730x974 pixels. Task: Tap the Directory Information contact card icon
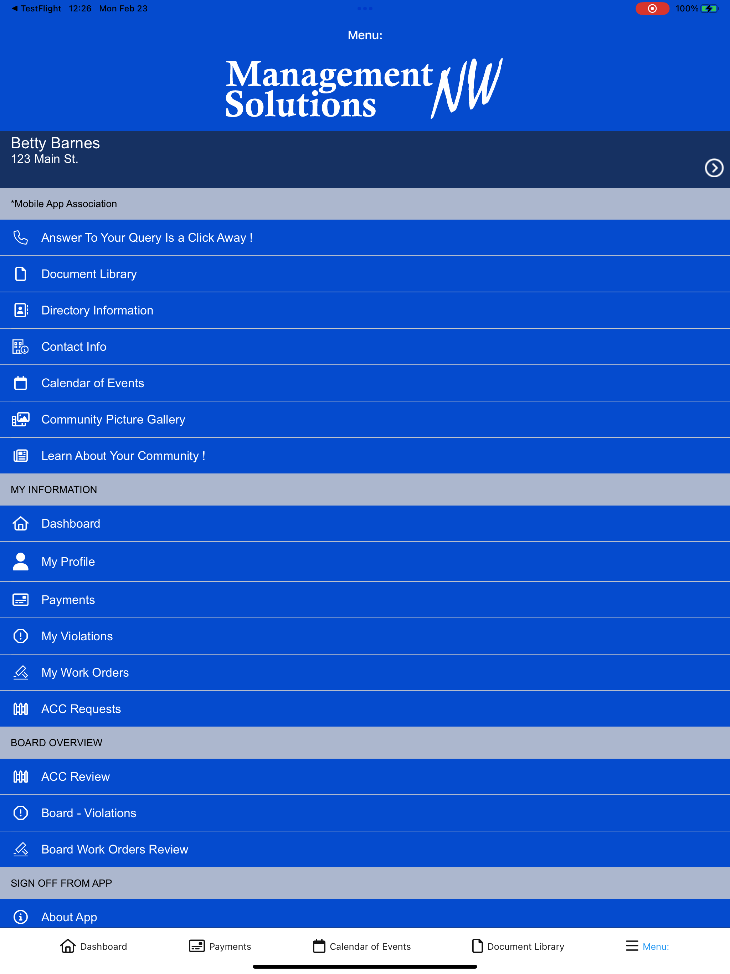pyautogui.click(x=20, y=311)
